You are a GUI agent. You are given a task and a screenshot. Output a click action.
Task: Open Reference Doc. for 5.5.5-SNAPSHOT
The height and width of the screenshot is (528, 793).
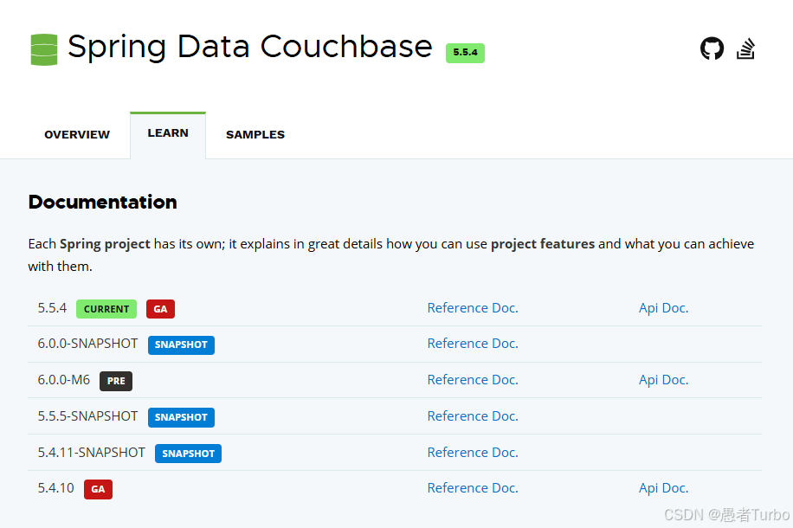click(x=473, y=416)
